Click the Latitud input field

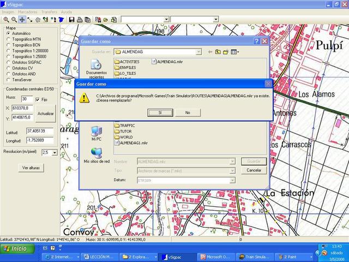pos(39,132)
